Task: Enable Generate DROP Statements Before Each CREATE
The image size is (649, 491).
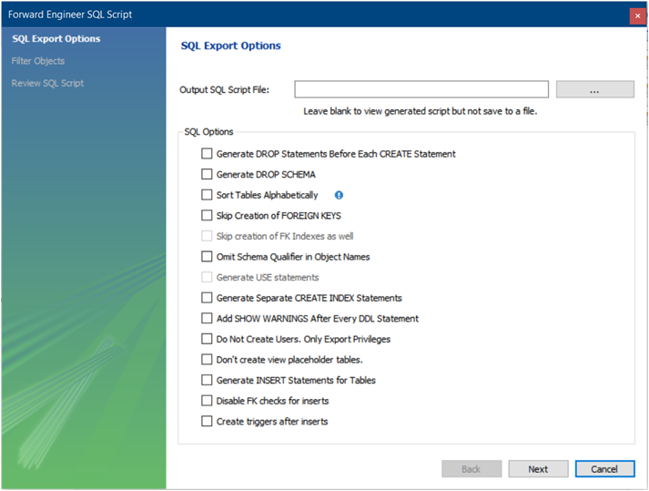Action: tap(208, 154)
